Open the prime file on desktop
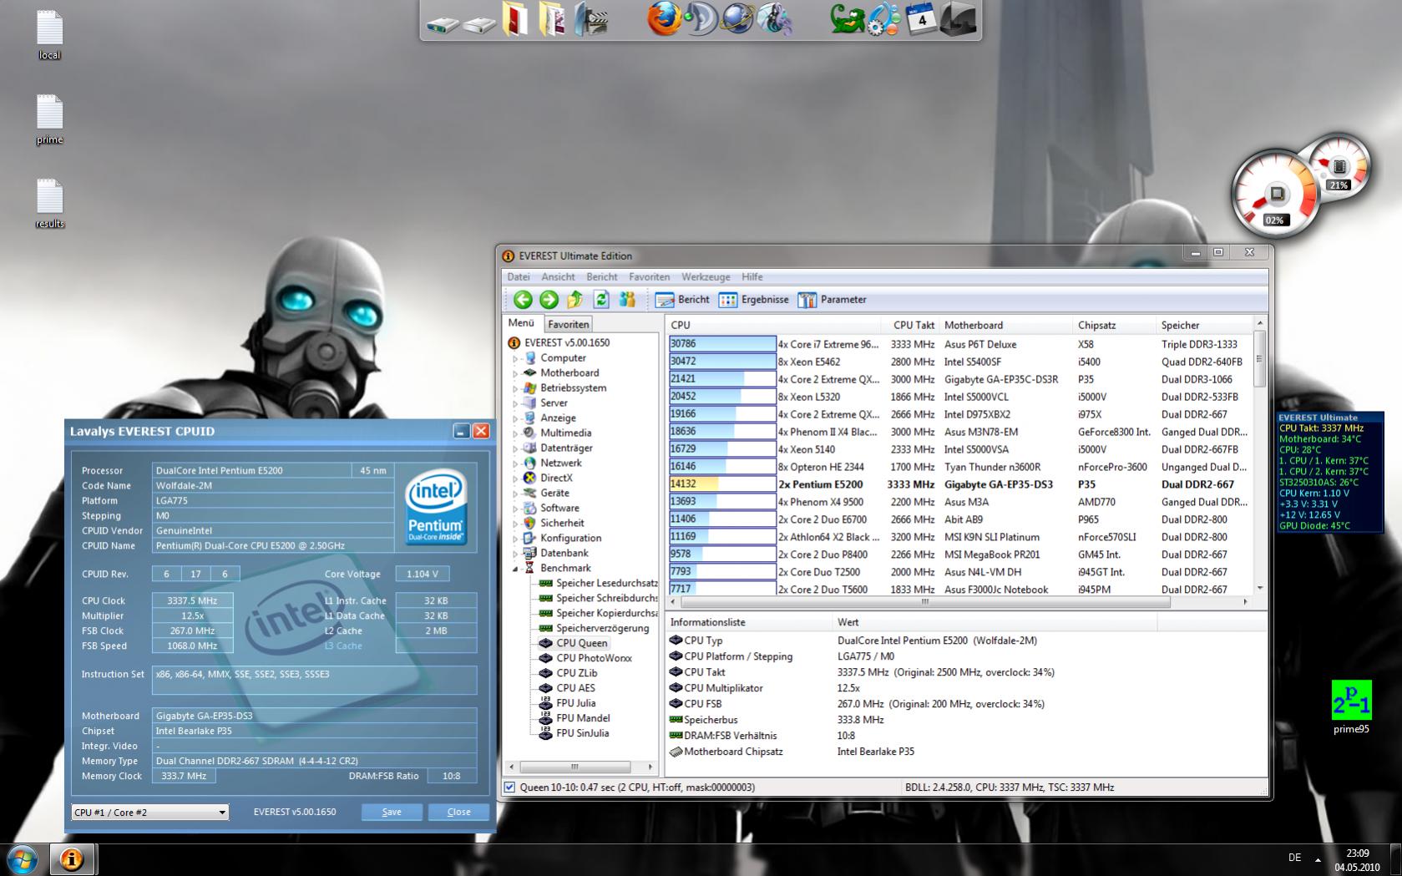Image resolution: width=1402 pixels, height=876 pixels. point(49,119)
